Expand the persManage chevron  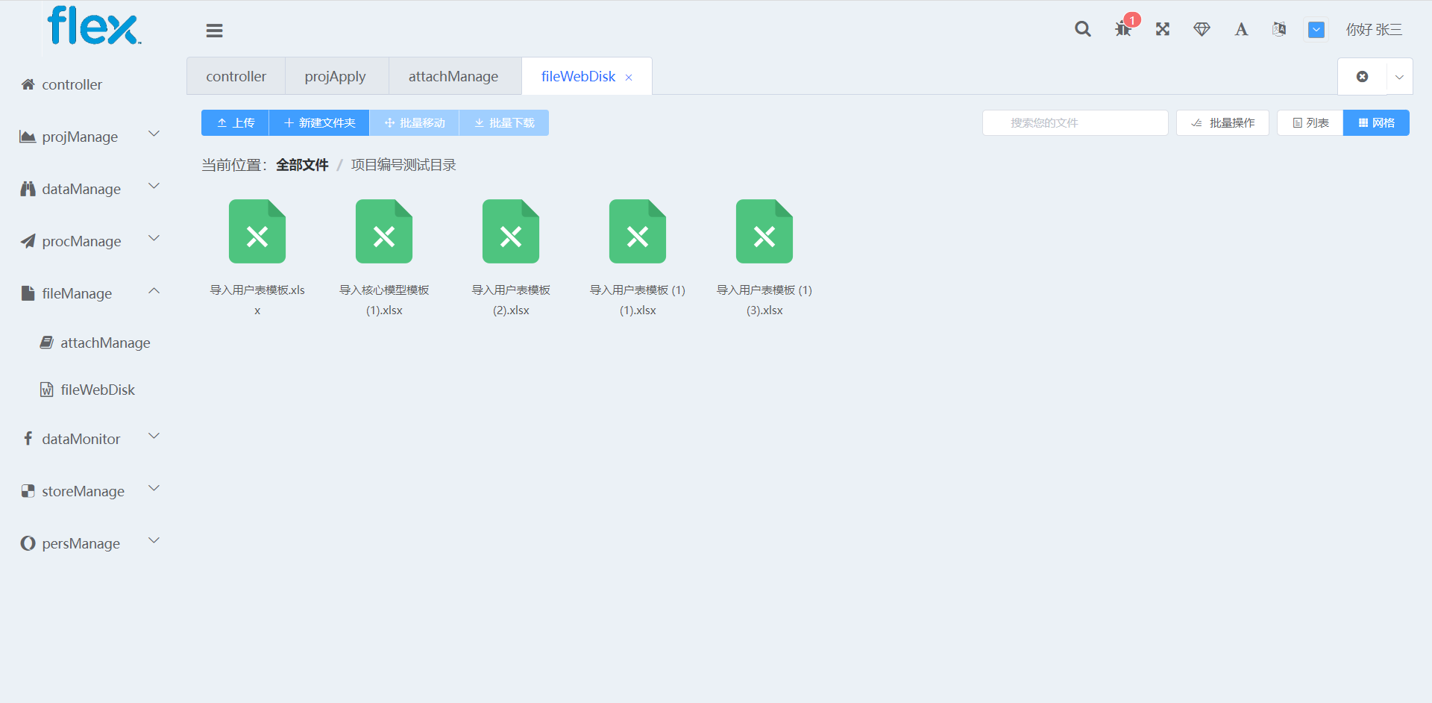click(x=154, y=541)
